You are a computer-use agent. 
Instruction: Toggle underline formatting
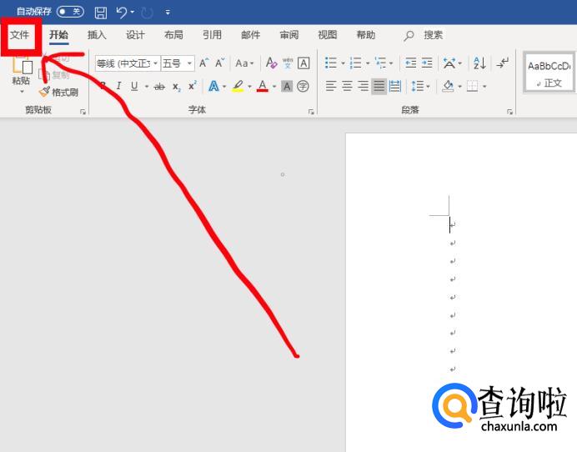[x=134, y=86]
